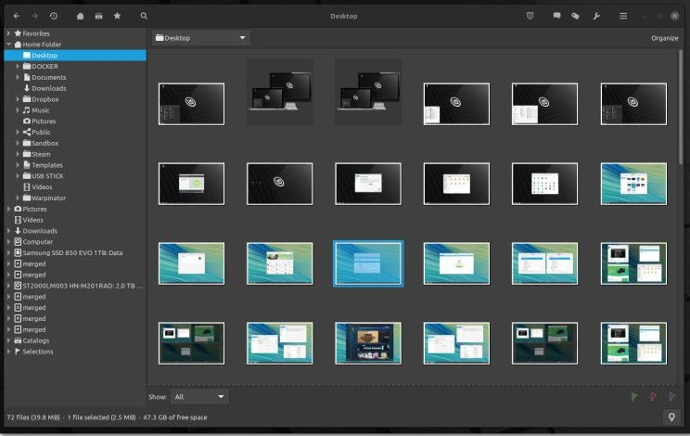This screenshot has width=690, height=436.
Task: Go back to the previous location
Action: (x=17, y=16)
